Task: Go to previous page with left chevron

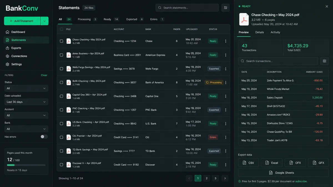Action: [x=189, y=178]
